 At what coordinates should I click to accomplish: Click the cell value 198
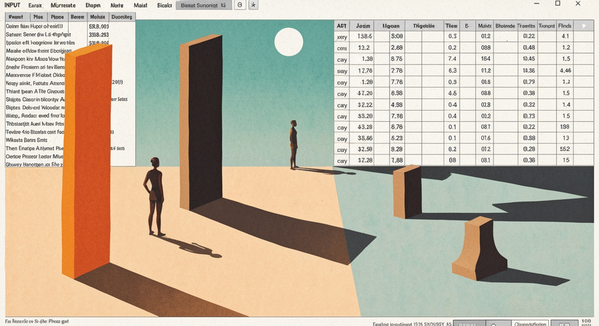coord(564,127)
